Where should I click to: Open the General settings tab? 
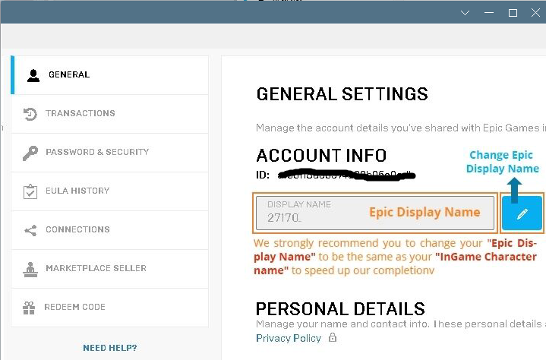pyautogui.click(x=109, y=75)
